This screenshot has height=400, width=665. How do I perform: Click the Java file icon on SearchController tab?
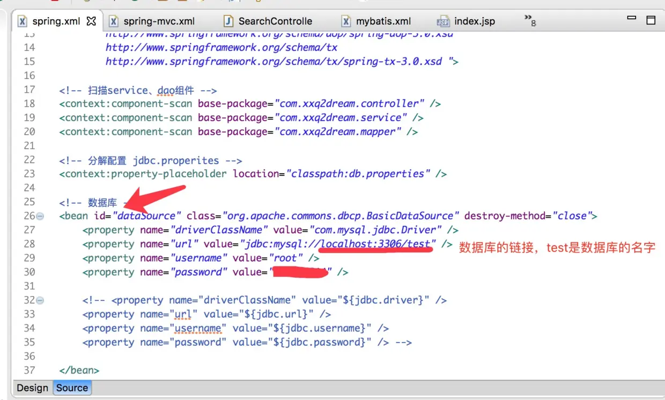click(x=228, y=21)
